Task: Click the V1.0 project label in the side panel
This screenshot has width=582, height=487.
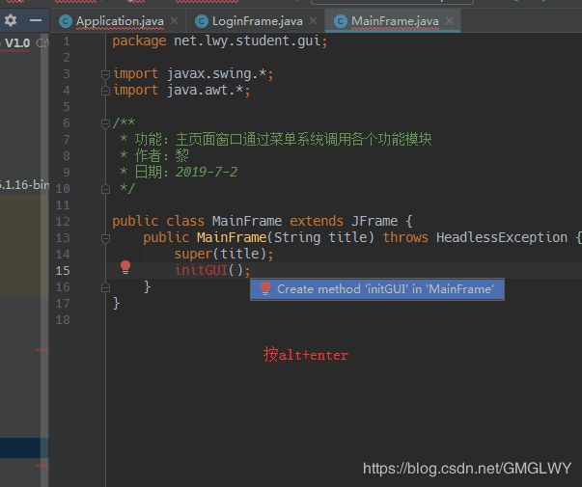Action: [x=17, y=43]
